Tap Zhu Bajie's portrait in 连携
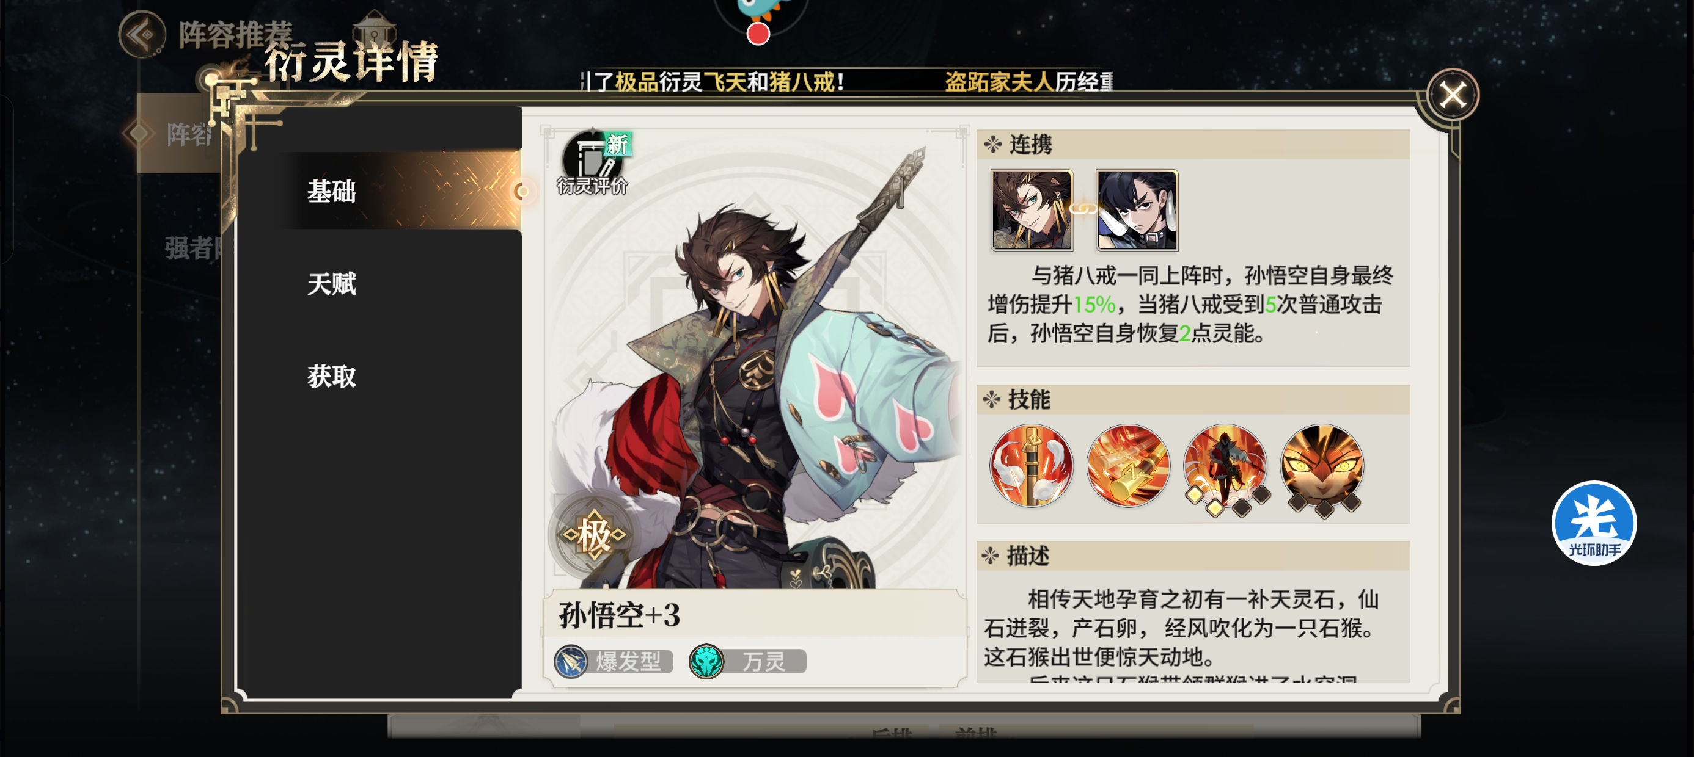1694x757 pixels. [1137, 210]
